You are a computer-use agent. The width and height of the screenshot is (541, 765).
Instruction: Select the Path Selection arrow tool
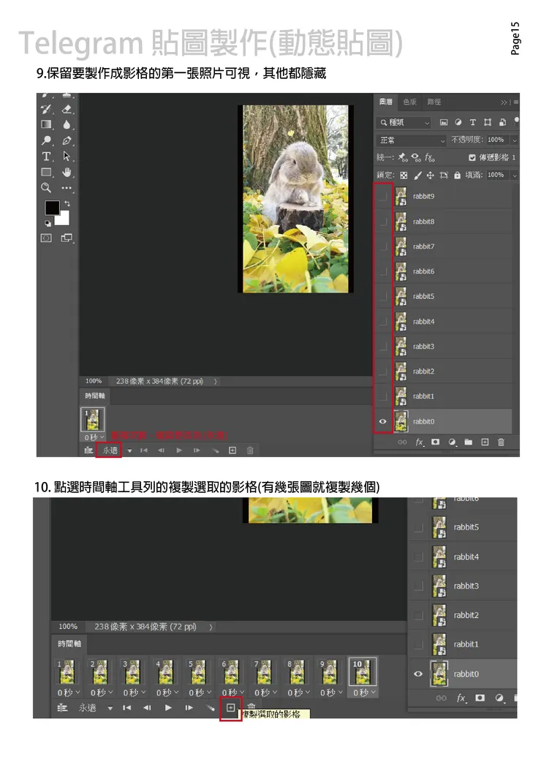67,156
